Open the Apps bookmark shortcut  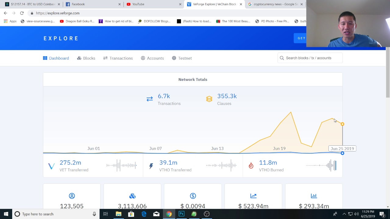tap(10, 21)
